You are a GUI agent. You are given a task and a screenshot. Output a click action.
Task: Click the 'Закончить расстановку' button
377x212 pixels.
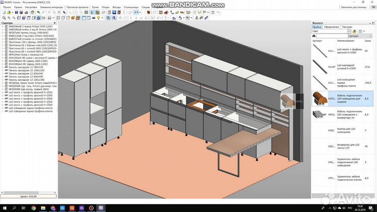point(353,8)
